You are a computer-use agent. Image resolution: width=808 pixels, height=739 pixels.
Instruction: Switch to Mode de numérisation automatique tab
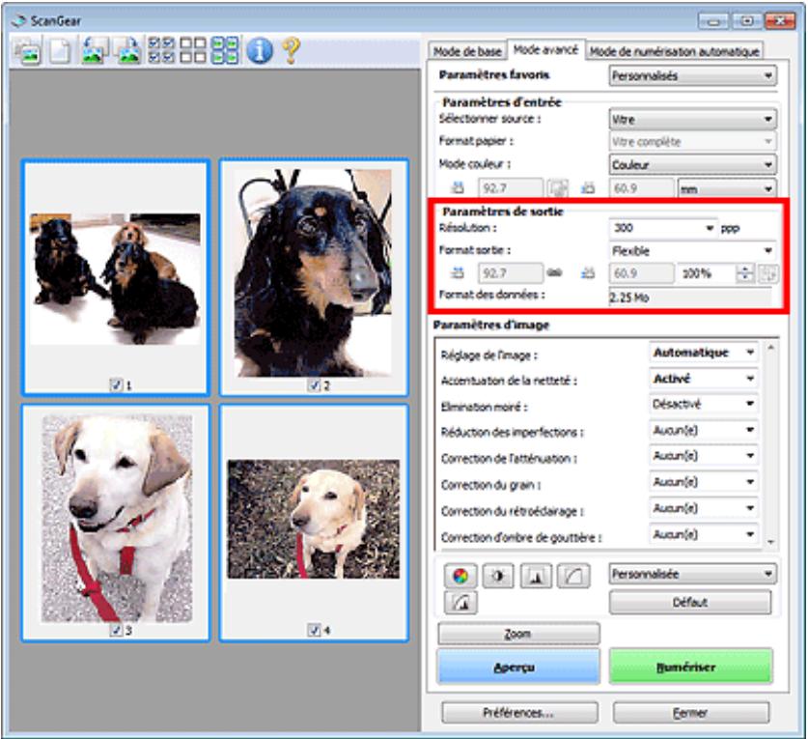(674, 51)
